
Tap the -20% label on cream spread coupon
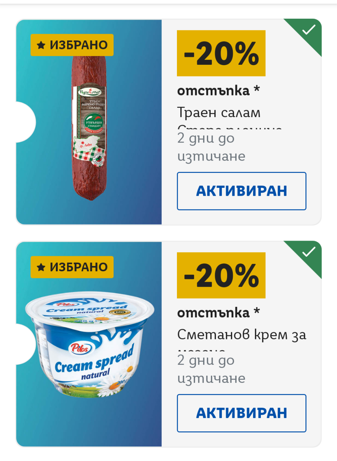(221, 275)
